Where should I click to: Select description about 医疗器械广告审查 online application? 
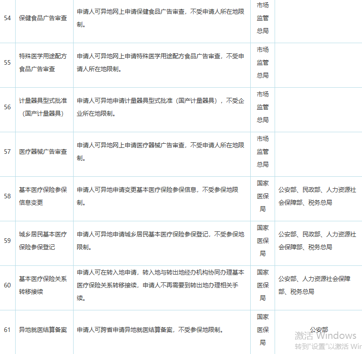point(161,152)
